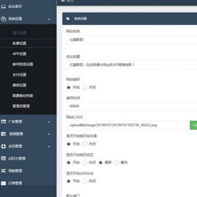Viewport: 197px width, 197px height.
Task: Open the 导航管理 menu label
Action: [x=15, y=171]
